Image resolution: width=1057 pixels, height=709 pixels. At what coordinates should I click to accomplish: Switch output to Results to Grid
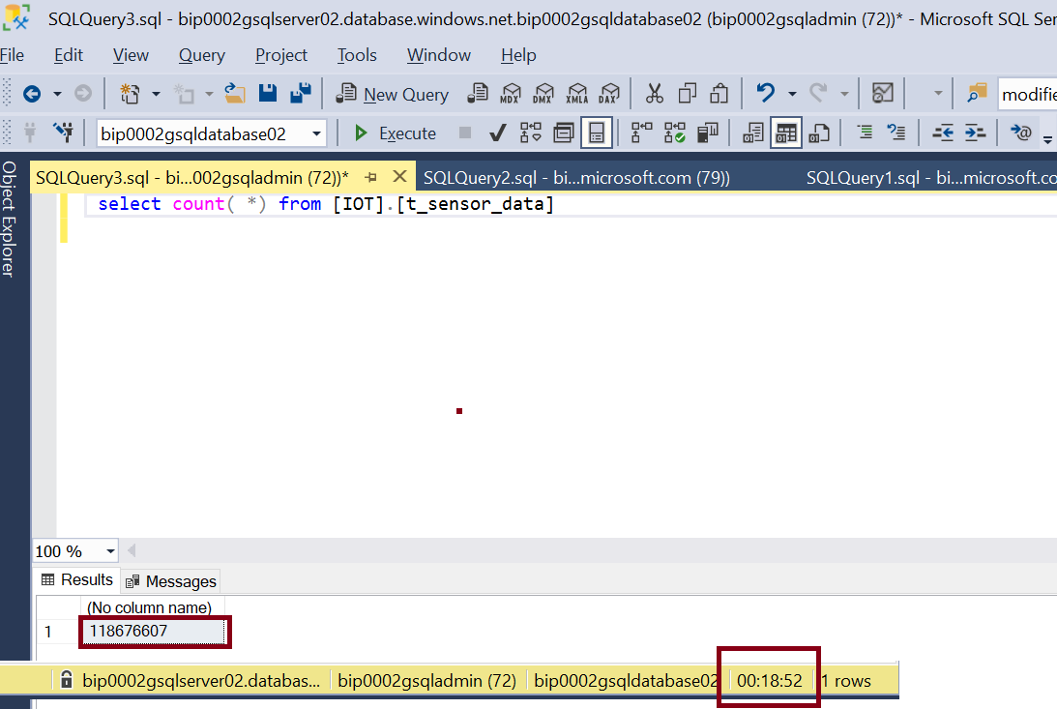[786, 133]
